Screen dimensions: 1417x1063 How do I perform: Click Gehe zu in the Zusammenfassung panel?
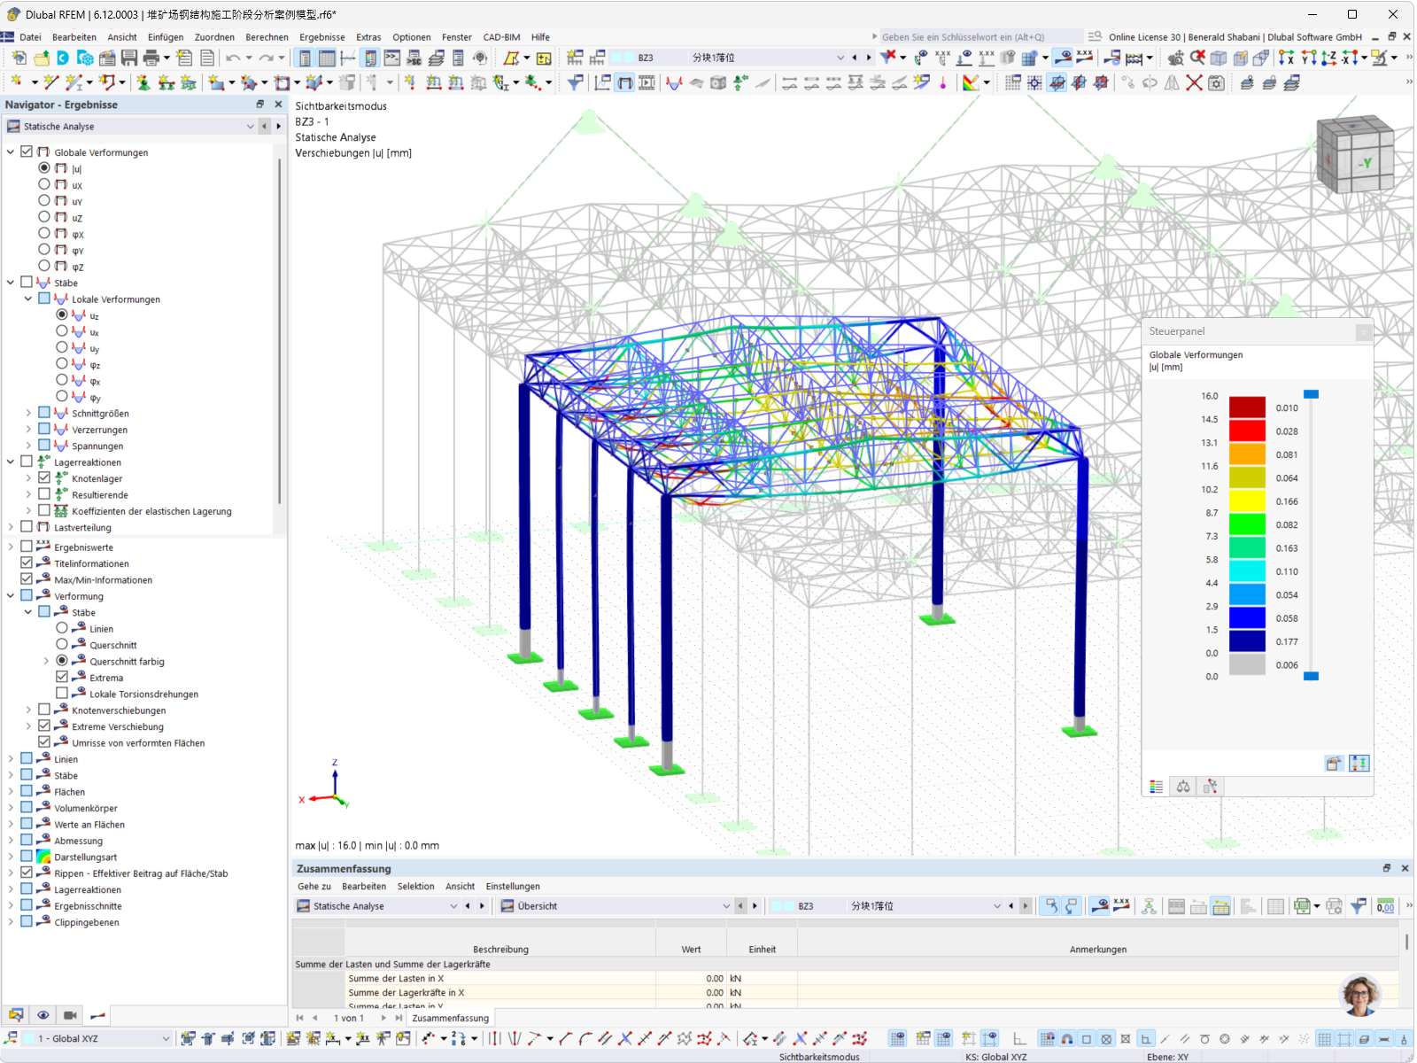coord(314,887)
